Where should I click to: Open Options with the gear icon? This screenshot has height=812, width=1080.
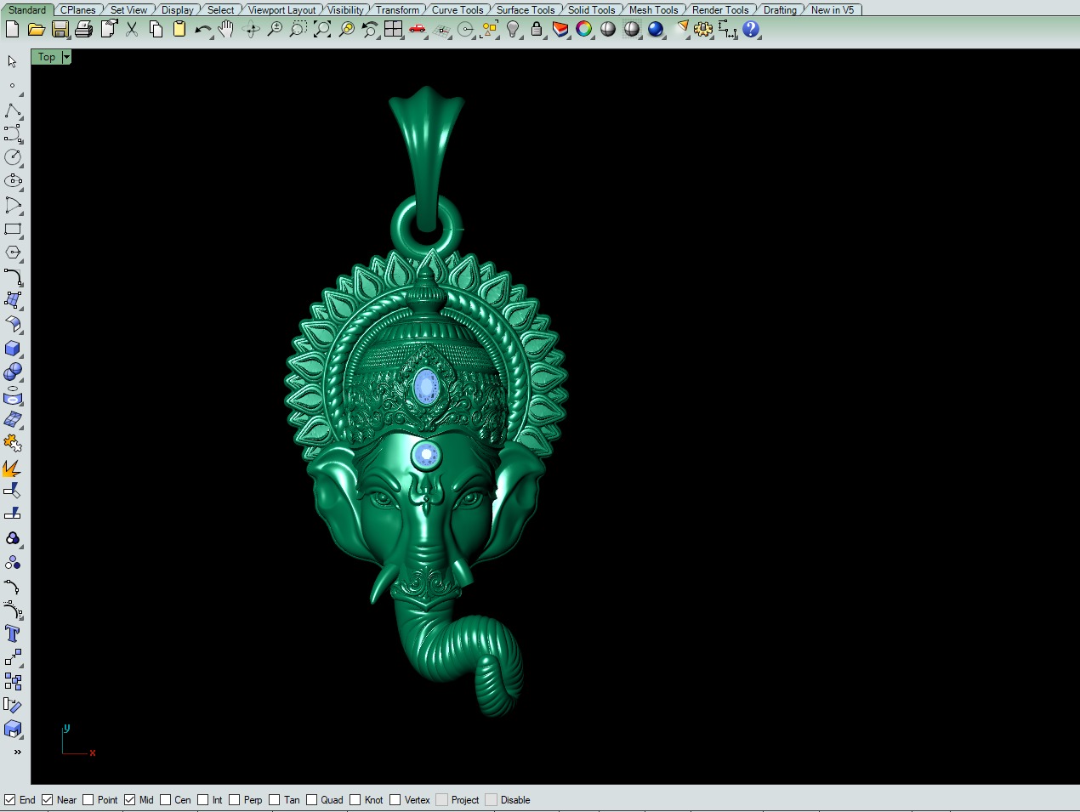[703, 29]
